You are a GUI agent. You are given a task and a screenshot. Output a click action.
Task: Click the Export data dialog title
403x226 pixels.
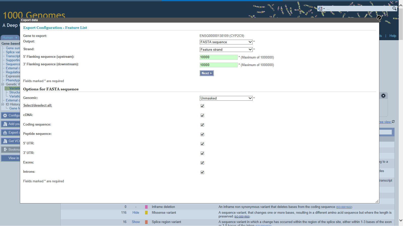(29, 20)
